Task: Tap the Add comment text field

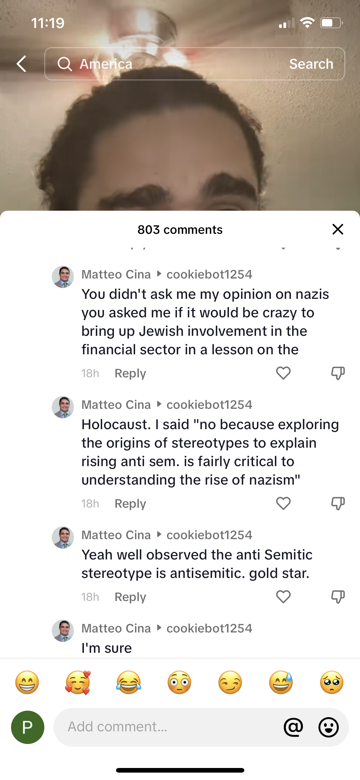Action: (166, 727)
